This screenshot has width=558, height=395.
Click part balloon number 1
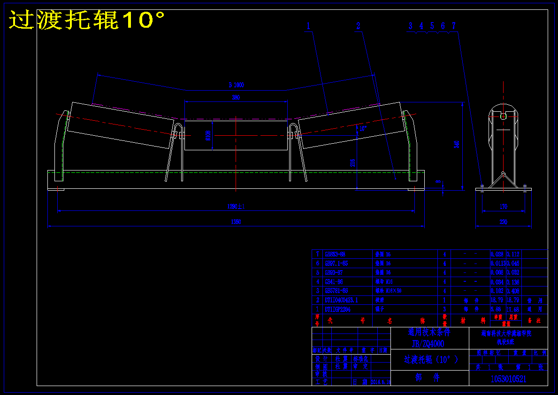point(308,26)
